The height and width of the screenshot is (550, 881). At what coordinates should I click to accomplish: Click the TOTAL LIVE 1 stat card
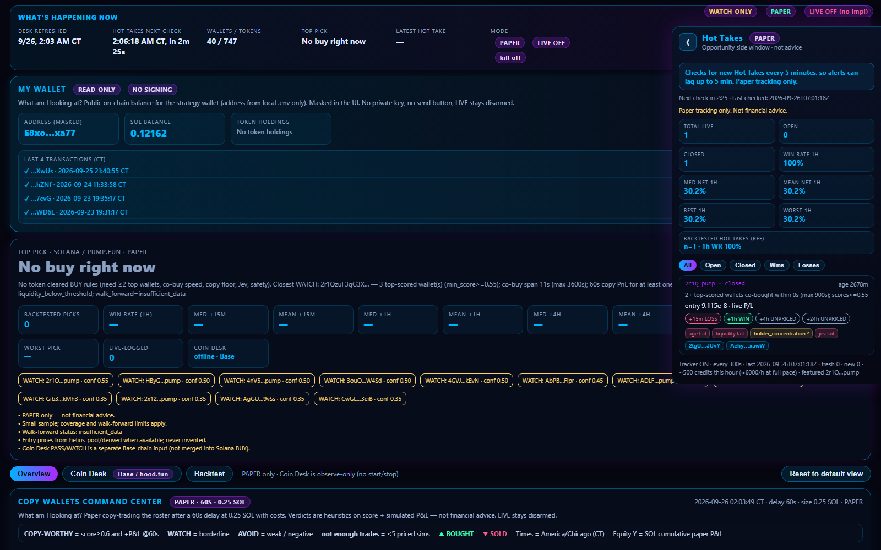pyautogui.click(x=727, y=131)
